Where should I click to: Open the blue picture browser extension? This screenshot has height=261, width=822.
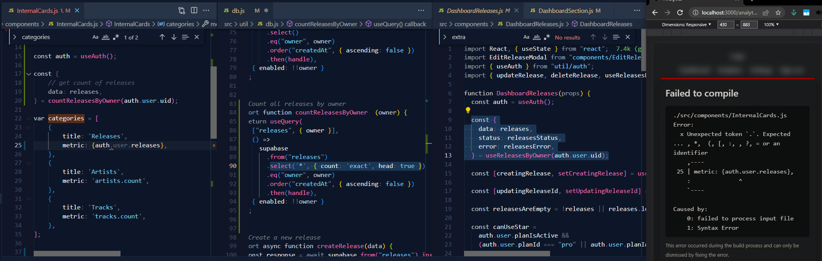coord(806,13)
